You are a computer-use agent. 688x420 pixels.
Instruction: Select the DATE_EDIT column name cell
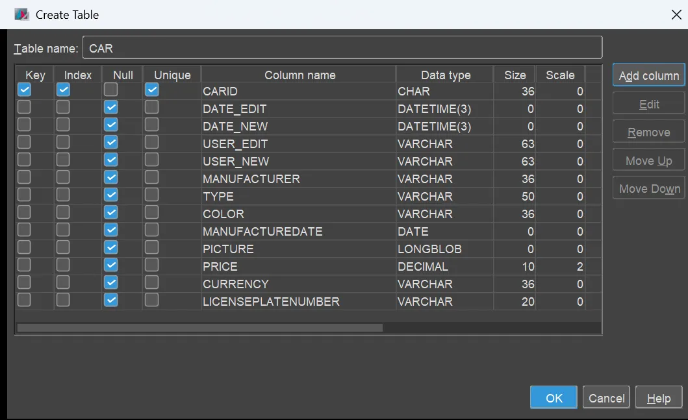tap(298, 108)
